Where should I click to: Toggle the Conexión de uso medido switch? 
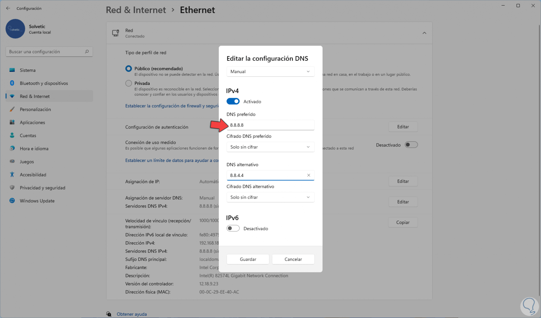coord(411,145)
